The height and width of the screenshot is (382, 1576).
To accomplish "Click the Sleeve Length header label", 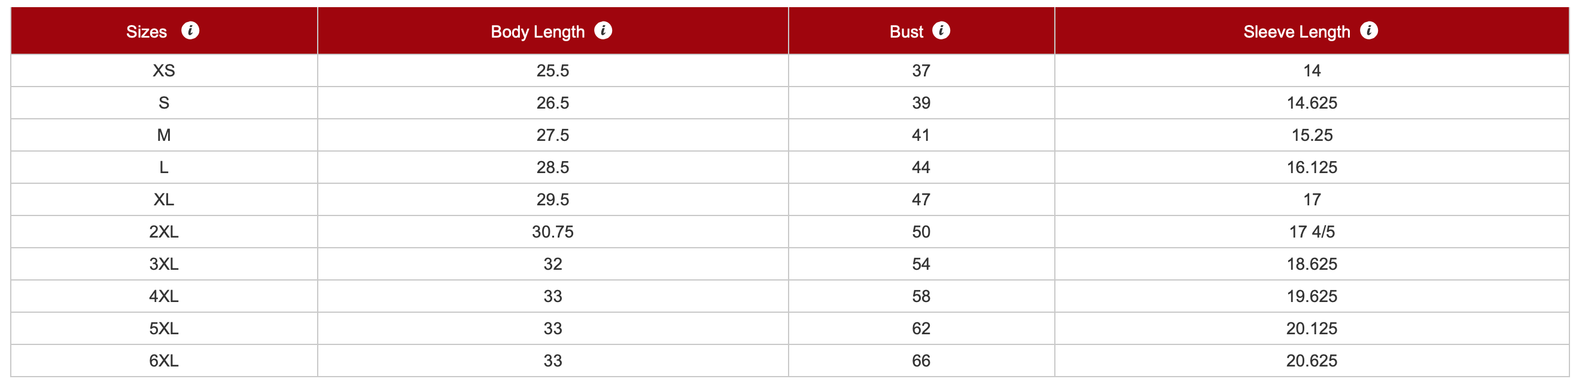I will click(x=1297, y=32).
